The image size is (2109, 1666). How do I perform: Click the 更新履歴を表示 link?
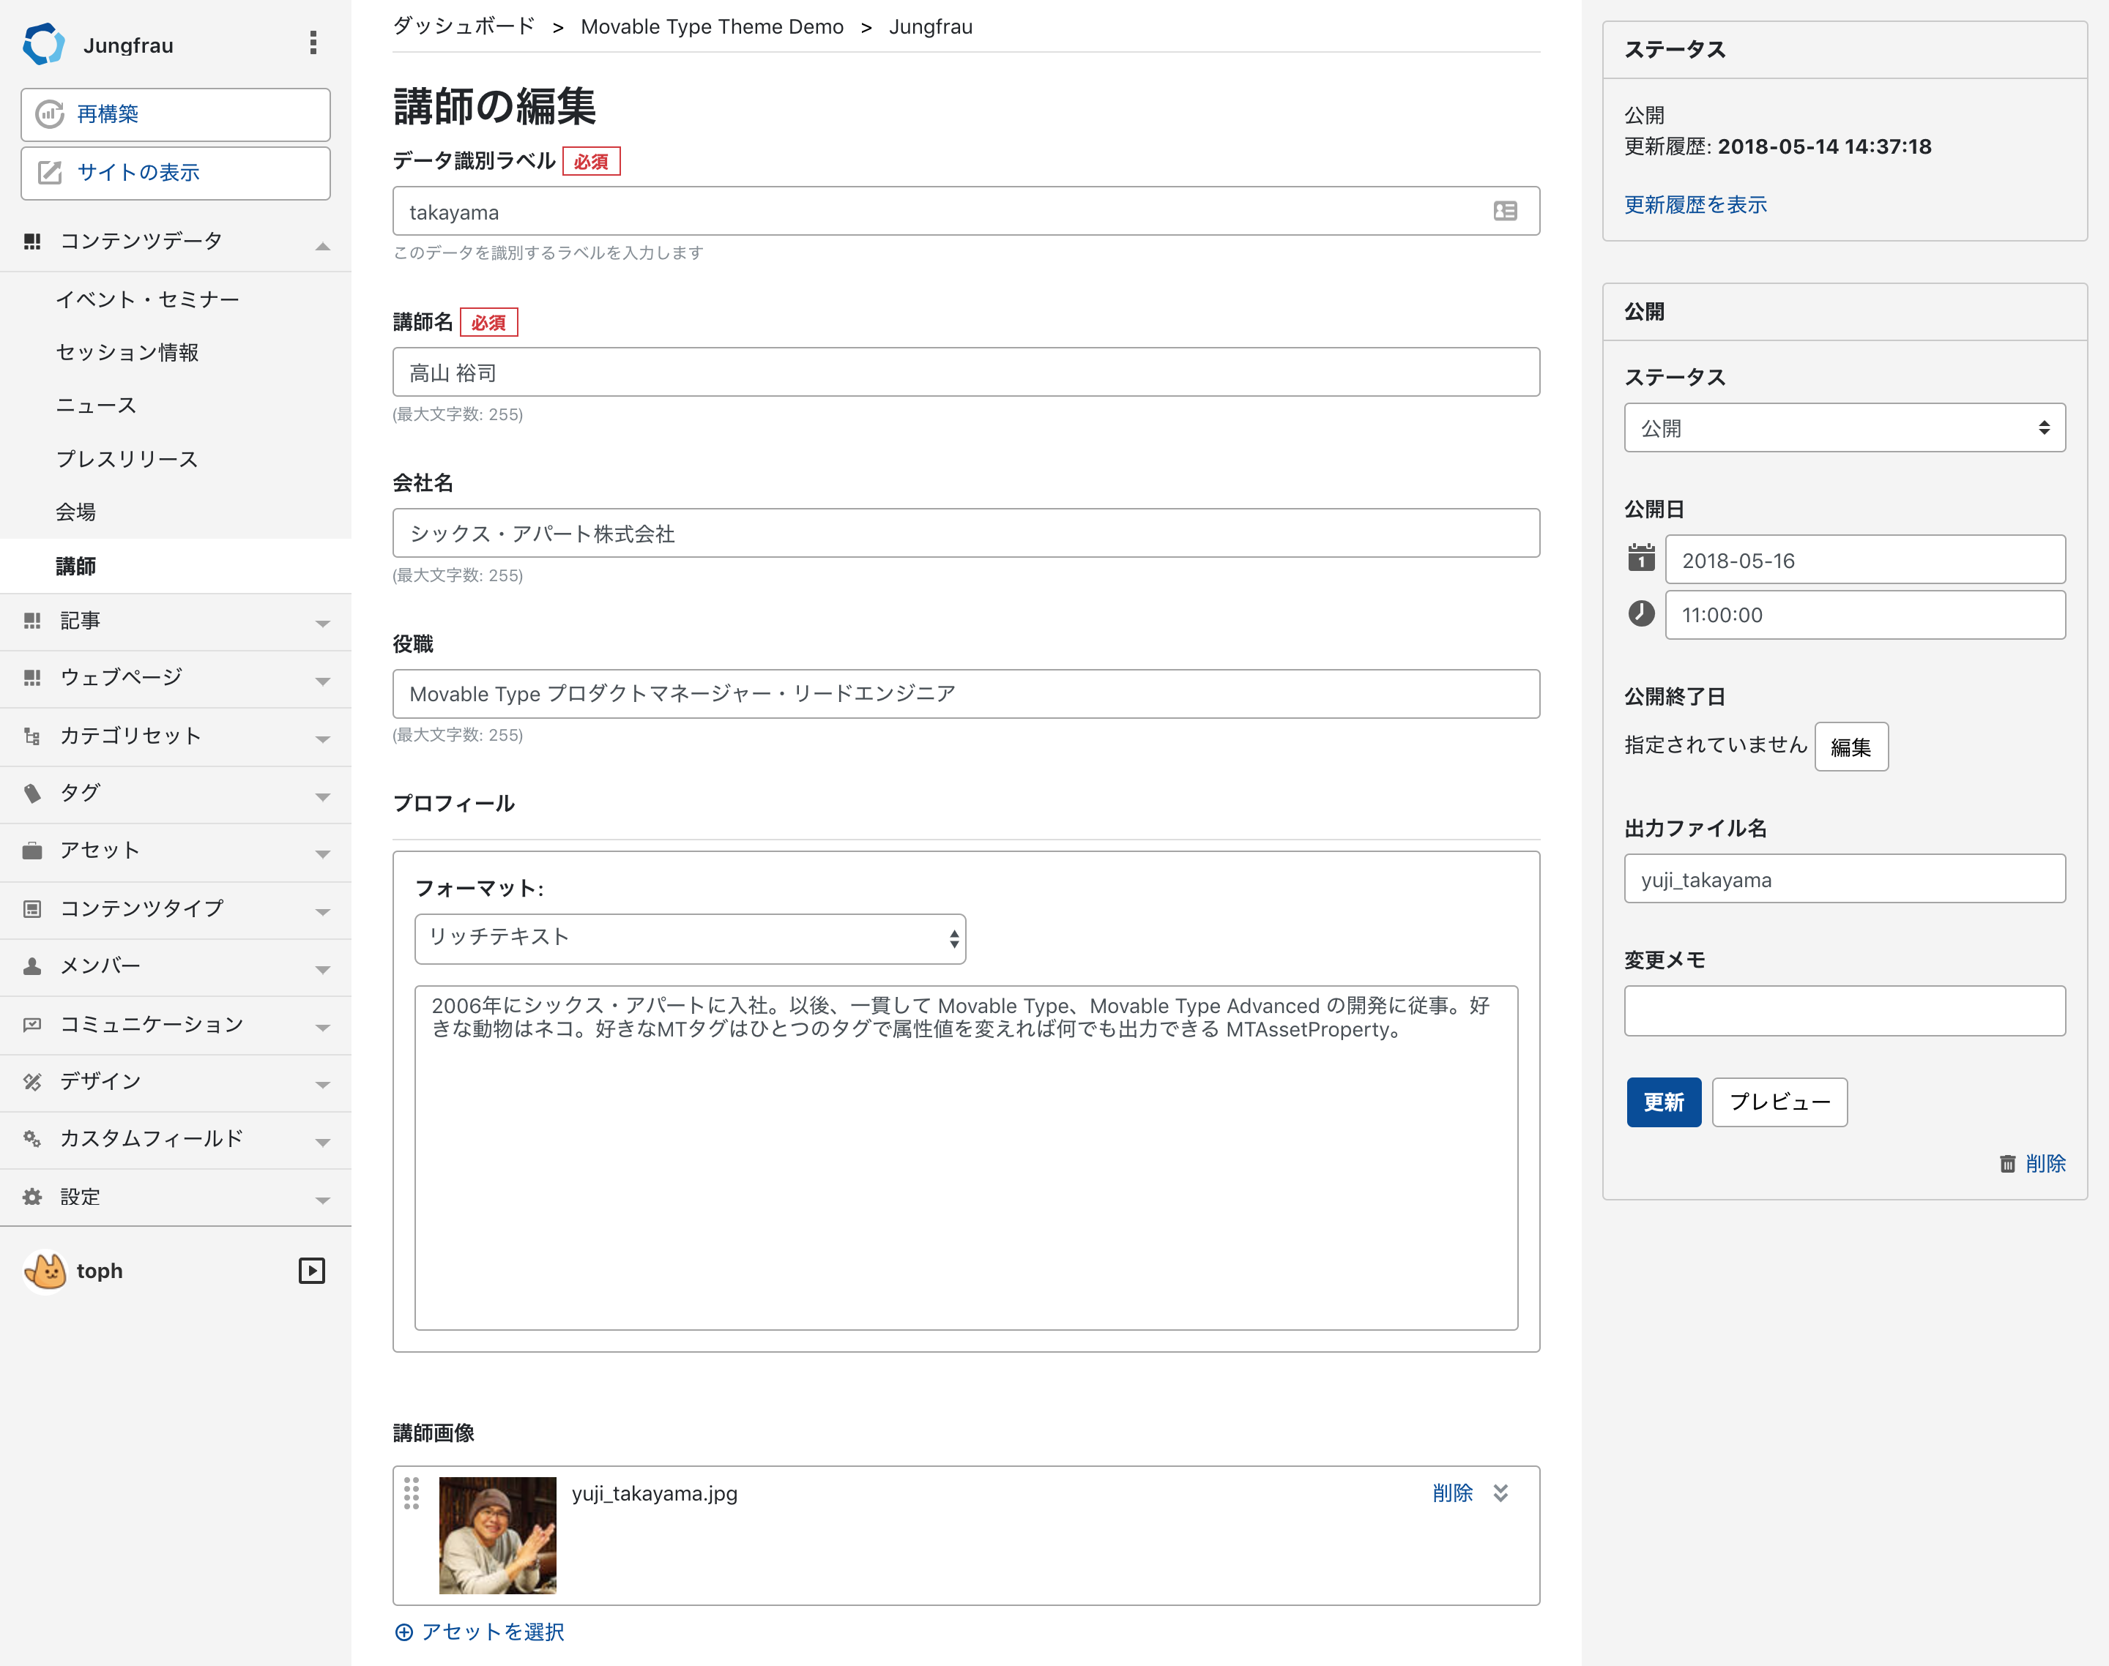(1695, 205)
